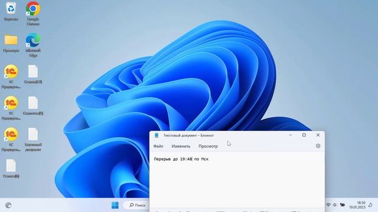Click the text line 'Перерыв до 19:48 по Мск'
Screen dimensions: 378x212
[181, 159]
